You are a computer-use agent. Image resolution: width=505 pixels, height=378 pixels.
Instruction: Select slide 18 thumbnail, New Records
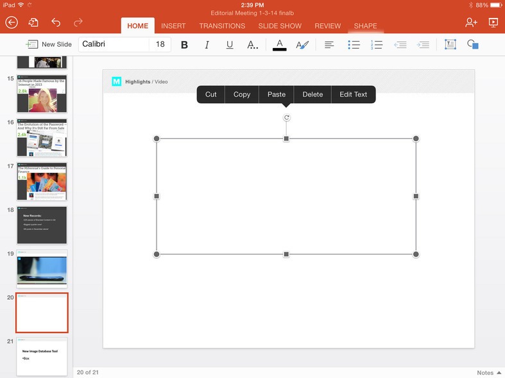(x=42, y=224)
